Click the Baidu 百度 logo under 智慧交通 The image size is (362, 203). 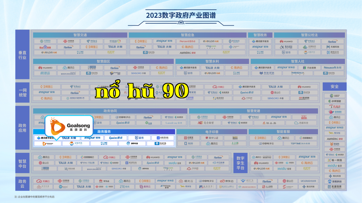(45, 47)
